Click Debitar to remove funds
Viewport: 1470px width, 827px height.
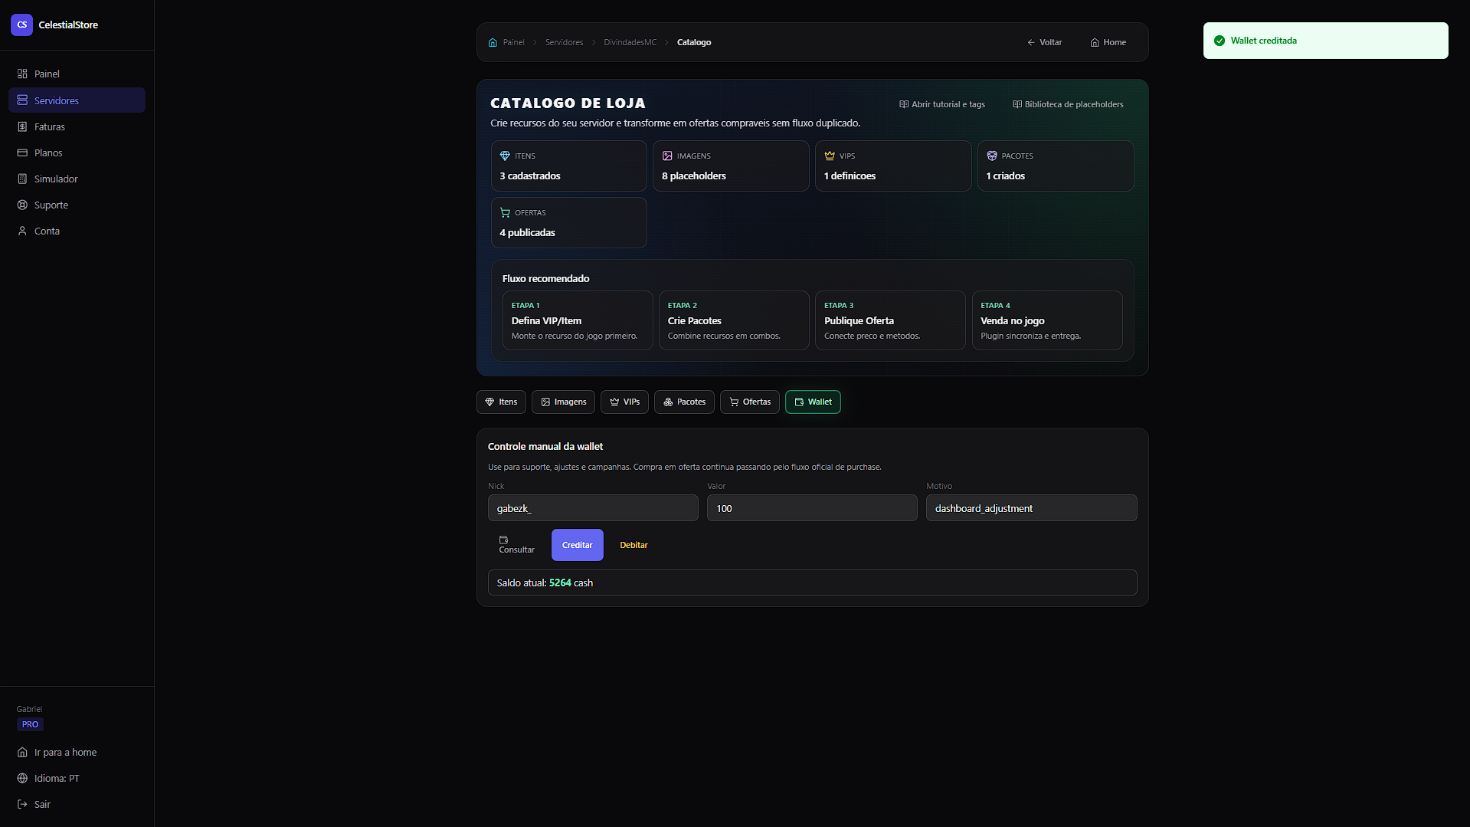tap(634, 544)
